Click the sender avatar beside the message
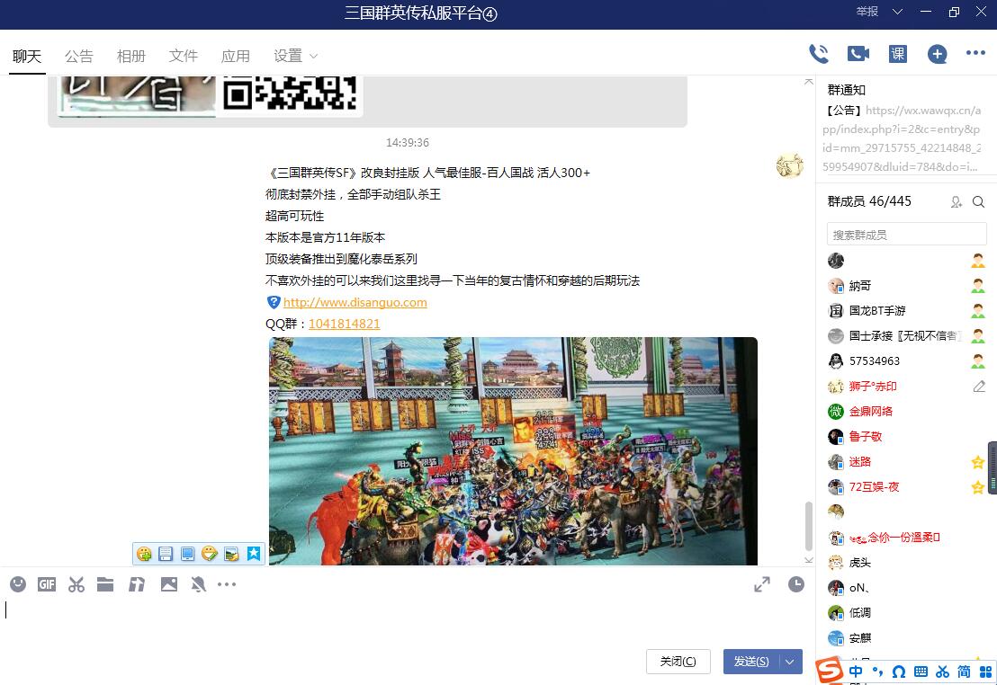The width and height of the screenshot is (997, 685). [789, 165]
